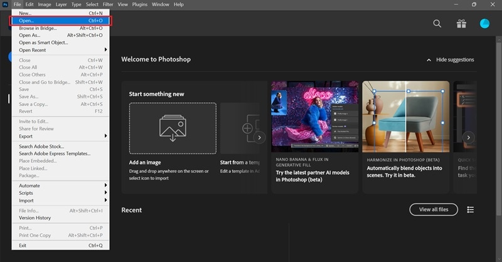Click the Start from a template icon
The height and width of the screenshot is (262, 502).
(x=250, y=128)
